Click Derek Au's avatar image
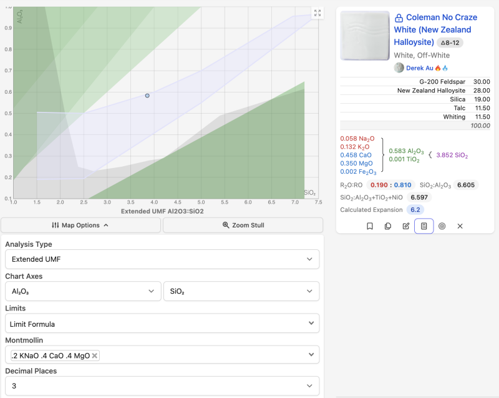 click(x=399, y=67)
